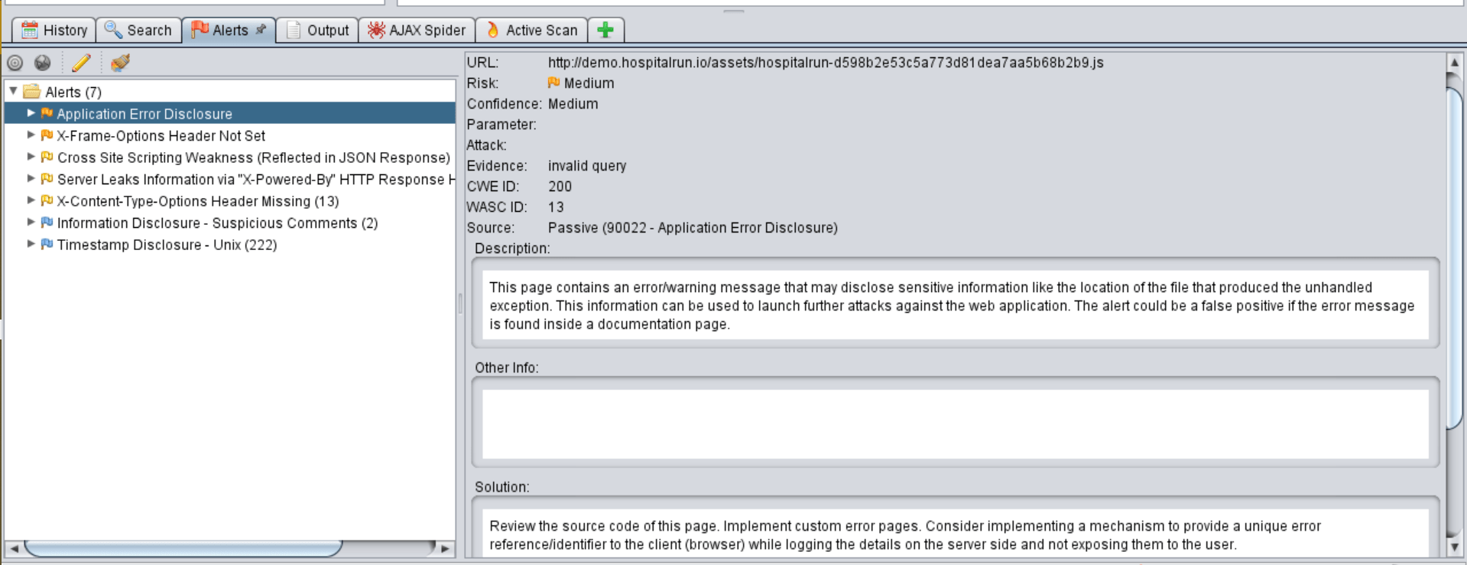This screenshot has height=565, width=1467.
Task: Select Application Error Disclosure alert
Action: pyautogui.click(x=144, y=114)
